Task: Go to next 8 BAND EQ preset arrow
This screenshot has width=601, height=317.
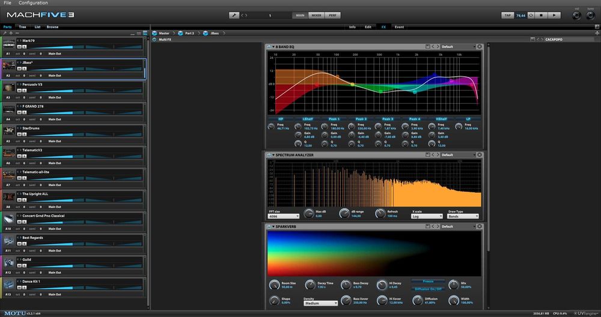Action: pyautogui.click(x=438, y=47)
